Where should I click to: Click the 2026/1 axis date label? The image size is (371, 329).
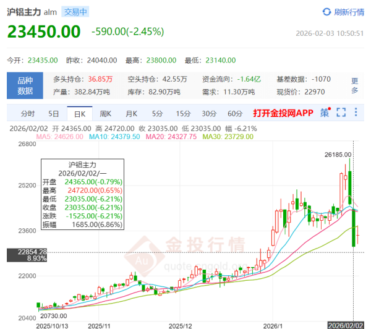[273, 326]
